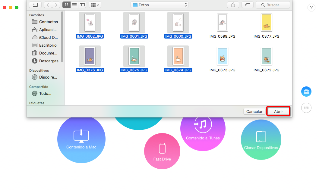319x190 pixels.
Task: Select the yellow IMG_0377.JPG image
Action: 266,23
